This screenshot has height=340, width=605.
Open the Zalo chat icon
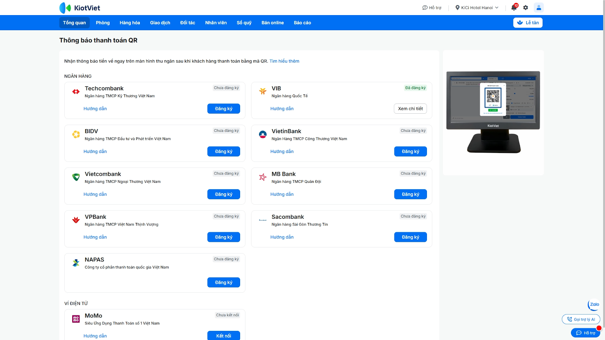[x=594, y=304]
